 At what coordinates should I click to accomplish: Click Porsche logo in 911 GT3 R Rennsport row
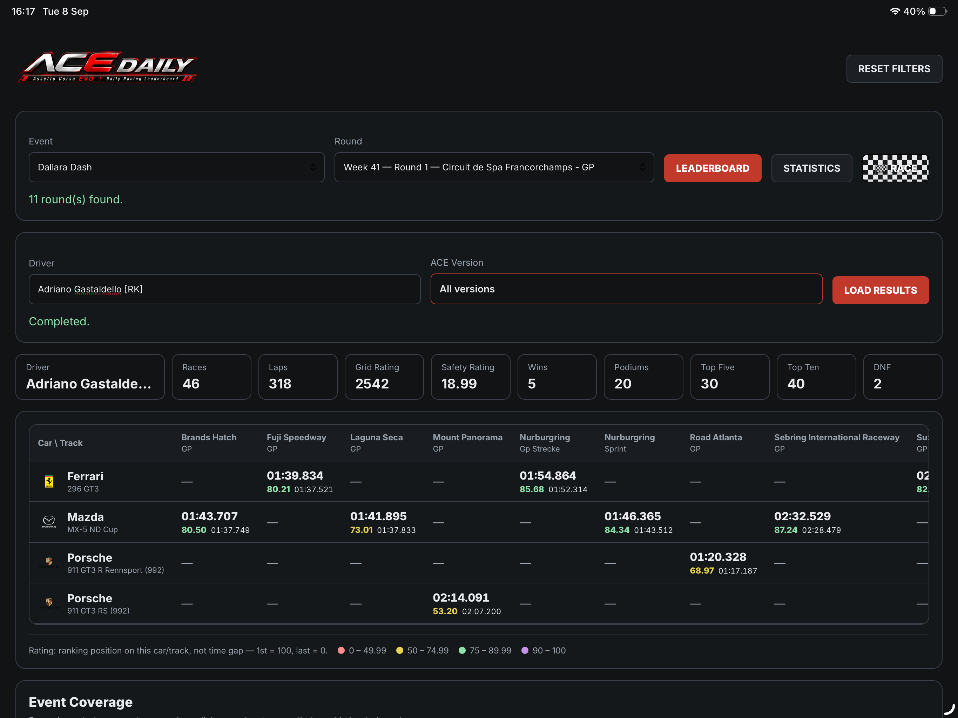click(x=49, y=562)
